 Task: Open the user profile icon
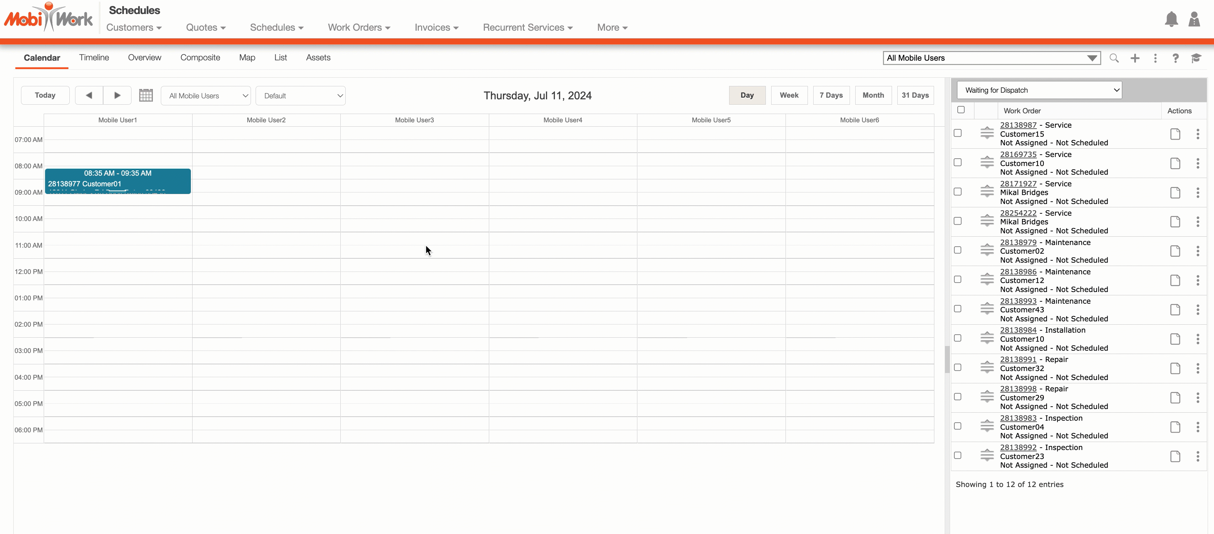(x=1194, y=19)
